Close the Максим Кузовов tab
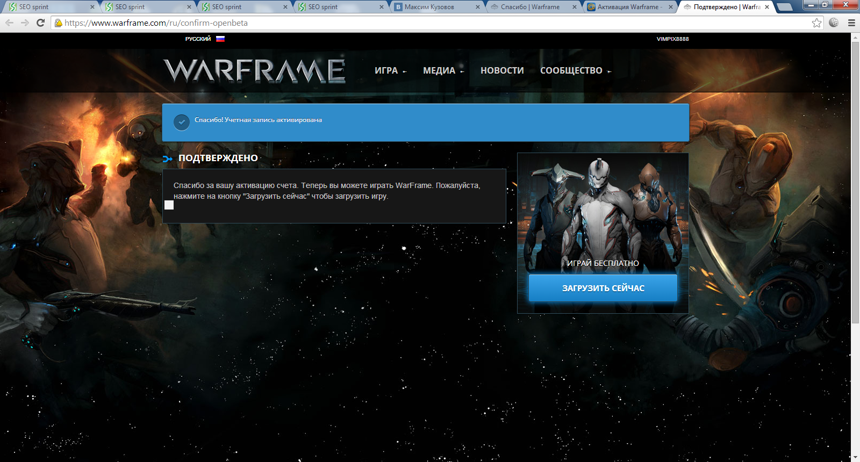The image size is (860, 462). pyautogui.click(x=478, y=7)
